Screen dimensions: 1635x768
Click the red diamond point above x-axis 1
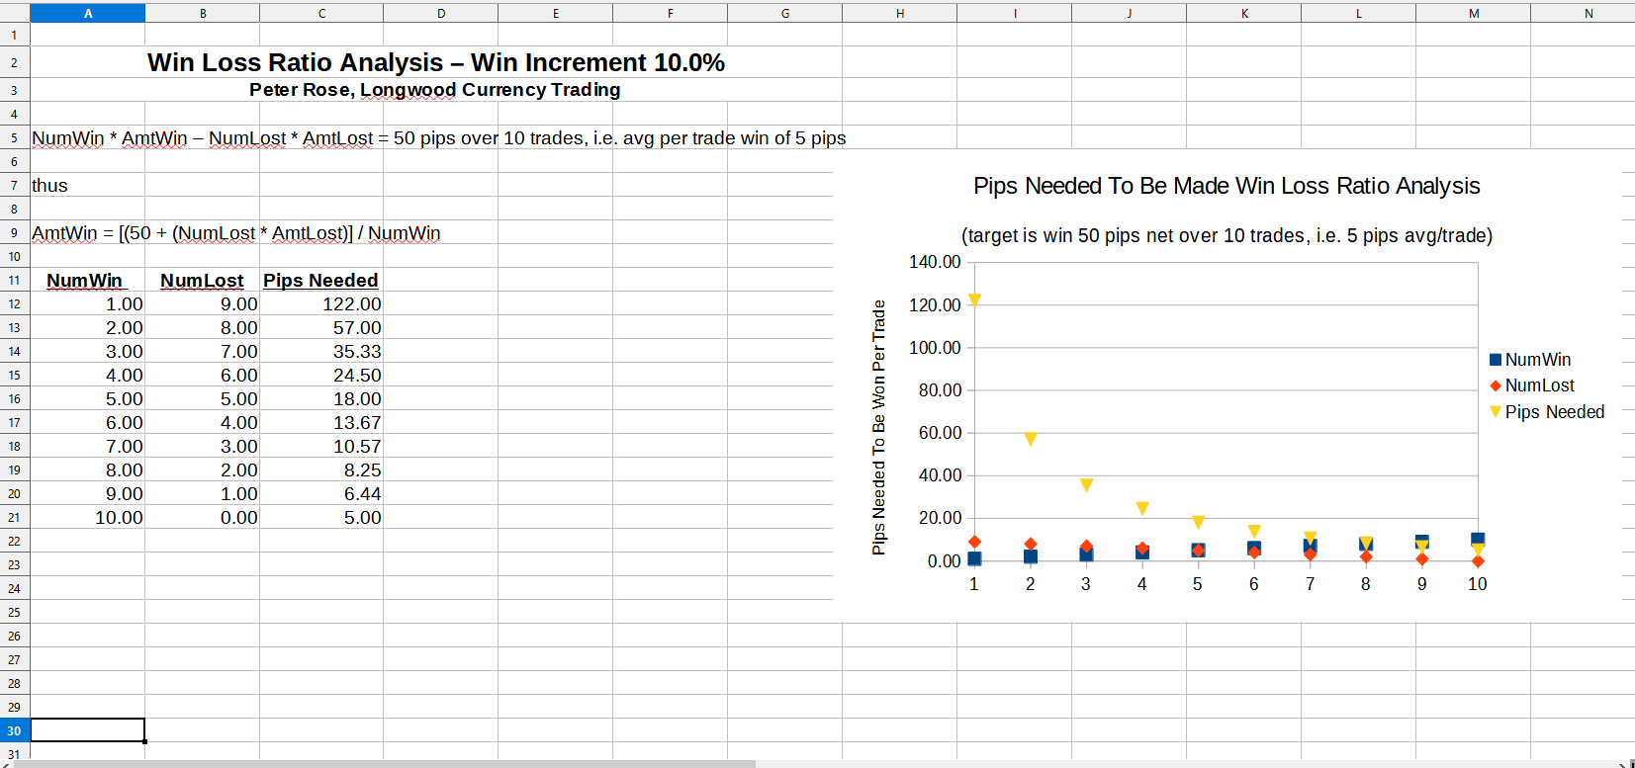[x=974, y=542]
